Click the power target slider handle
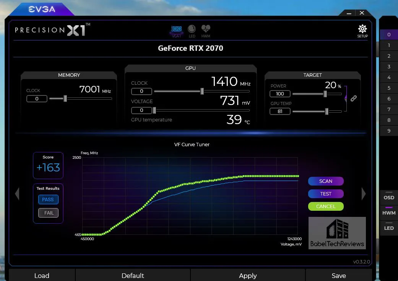398x281 pixels. (x=325, y=94)
